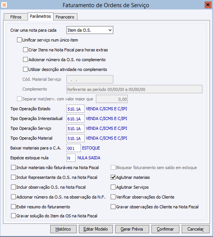213x237 pixels.
Task: Close the Faturamento de Ordens de Serviço window
Action: 208,5
